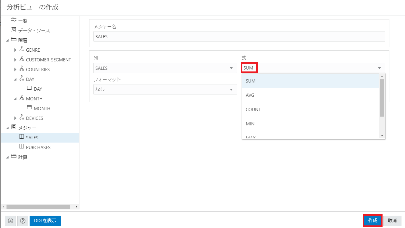Click the tree panel horizontal scrollbar

(x=38, y=207)
